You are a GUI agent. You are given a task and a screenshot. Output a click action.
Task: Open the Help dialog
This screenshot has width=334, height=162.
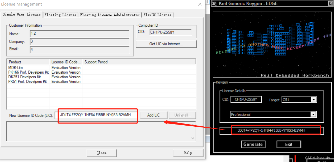(188, 153)
